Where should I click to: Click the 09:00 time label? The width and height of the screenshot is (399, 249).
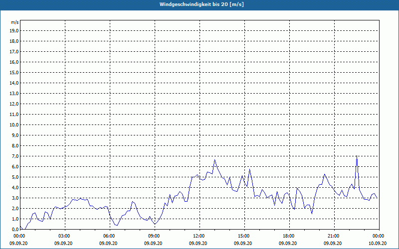[x=155, y=236]
